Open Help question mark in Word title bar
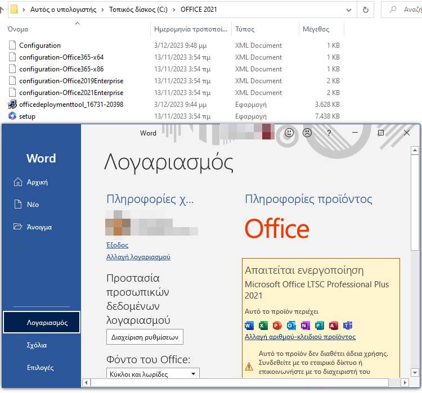 (329, 133)
